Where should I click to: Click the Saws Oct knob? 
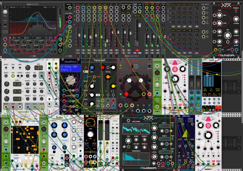(54, 125)
